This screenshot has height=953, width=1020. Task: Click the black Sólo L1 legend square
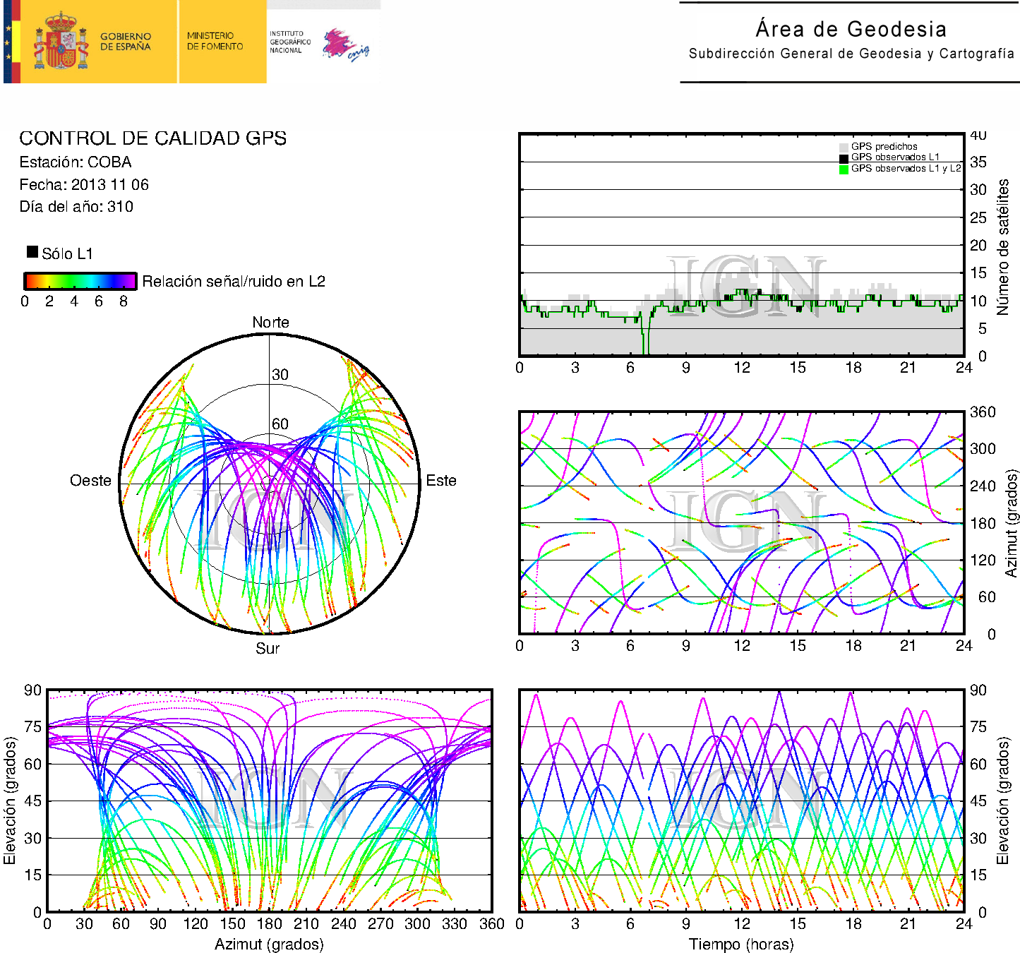tap(32, 252)
